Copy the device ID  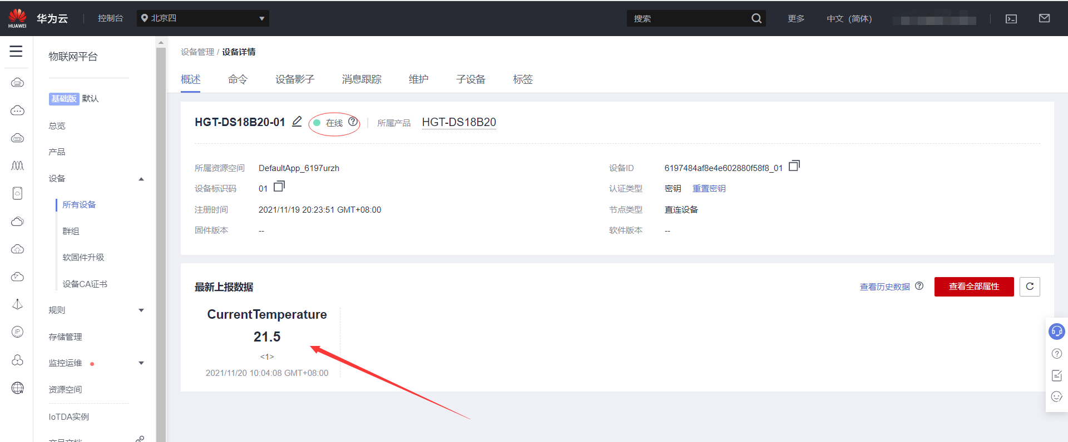click(794, 165)
